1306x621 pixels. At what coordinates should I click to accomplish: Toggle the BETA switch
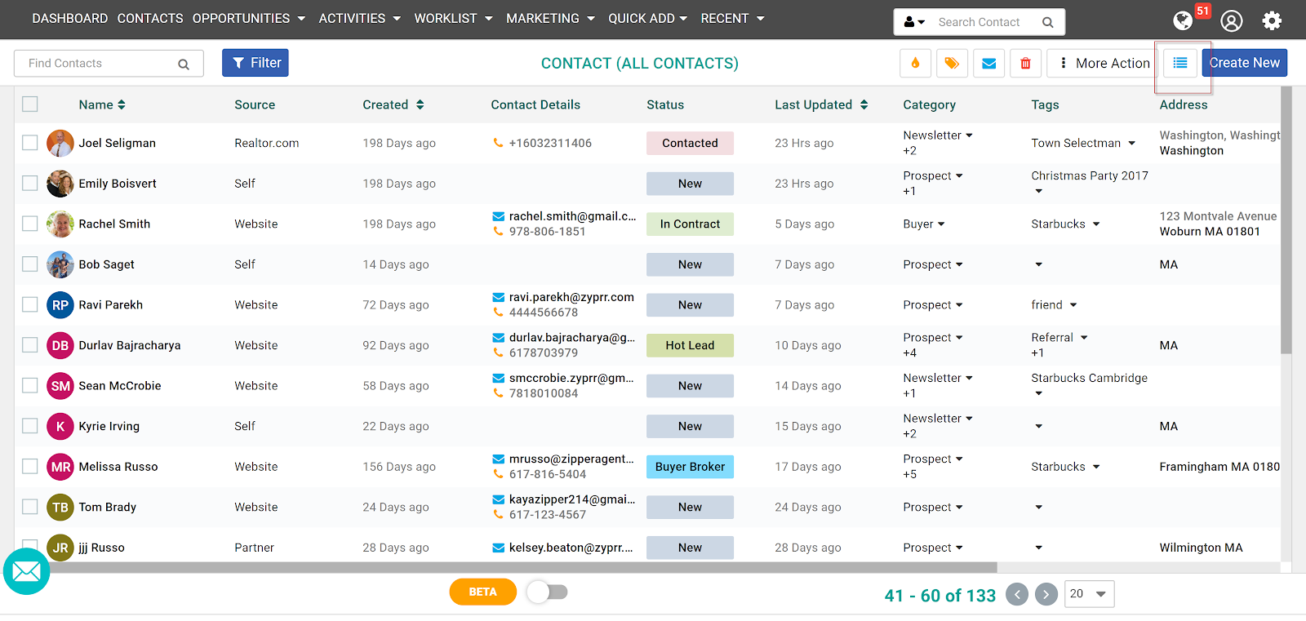coord(547,592)
